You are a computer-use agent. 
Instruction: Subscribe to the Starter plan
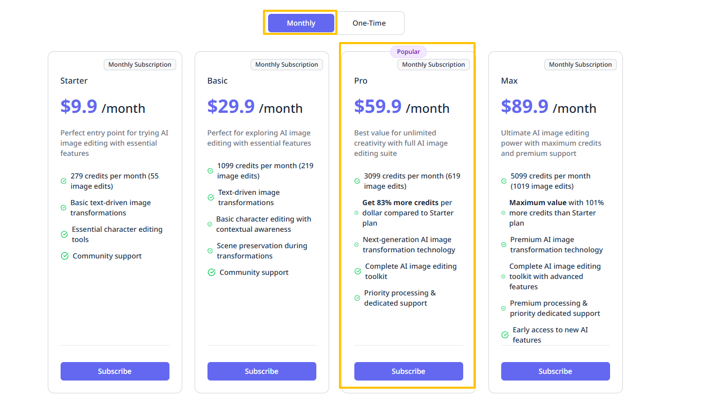[115, 371]
